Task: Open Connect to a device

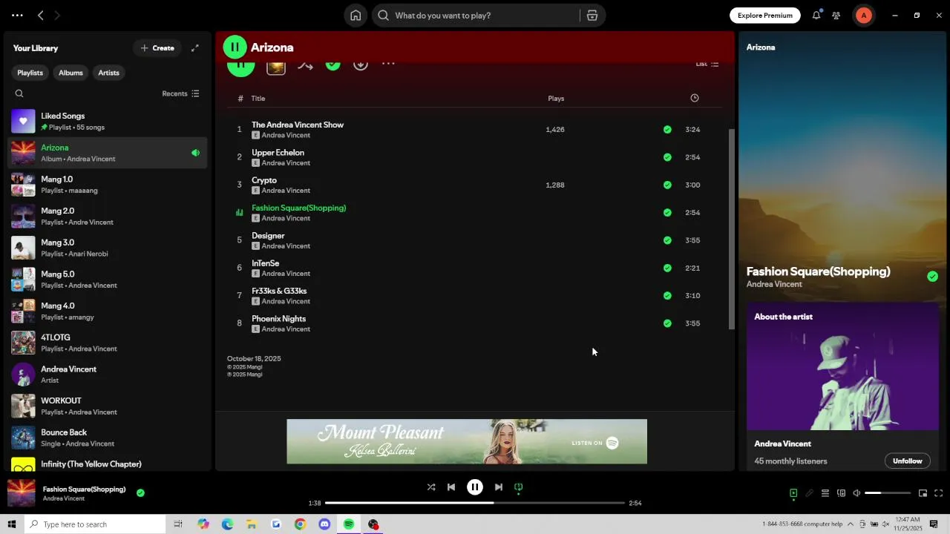Action: click(x=841, y=493)
